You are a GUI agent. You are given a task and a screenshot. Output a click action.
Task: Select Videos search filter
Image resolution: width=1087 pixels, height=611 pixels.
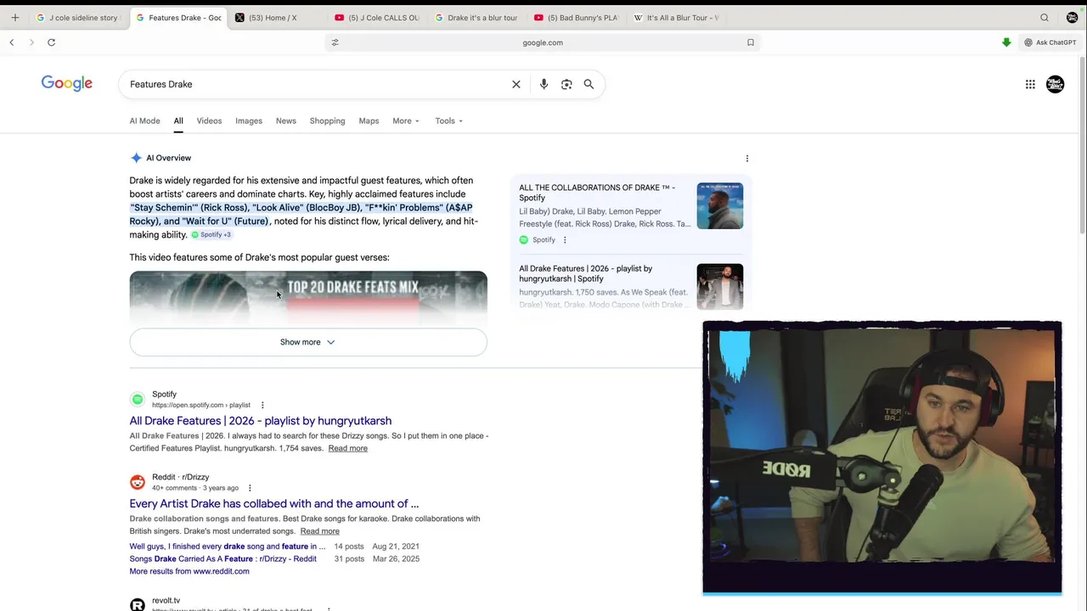pos(209,121)
